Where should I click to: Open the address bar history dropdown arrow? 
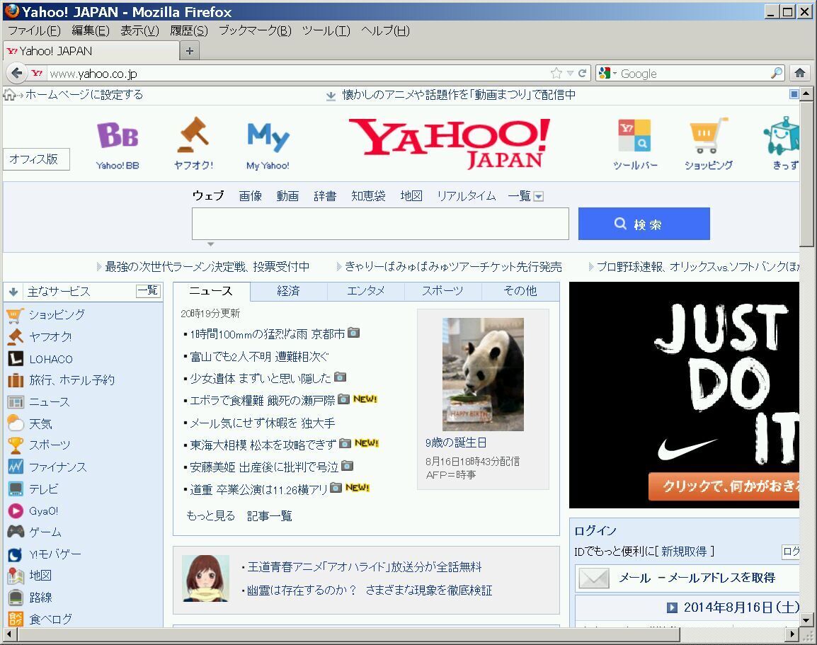pyautogui.click(x=570, y=74)
